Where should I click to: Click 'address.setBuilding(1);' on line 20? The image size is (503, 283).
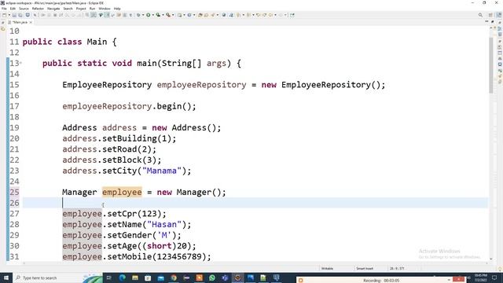pos(119,138)
